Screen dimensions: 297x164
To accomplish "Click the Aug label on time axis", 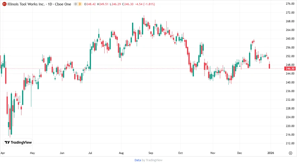I will (x=121, y=153).
